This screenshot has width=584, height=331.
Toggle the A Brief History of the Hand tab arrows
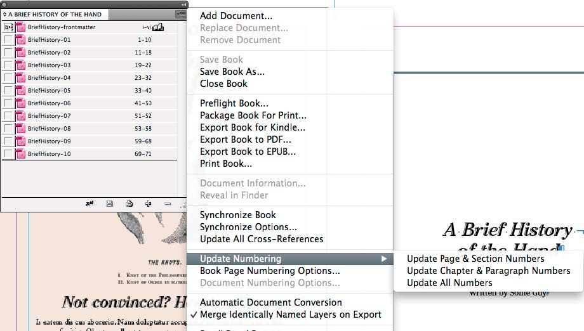coord(5,14)
